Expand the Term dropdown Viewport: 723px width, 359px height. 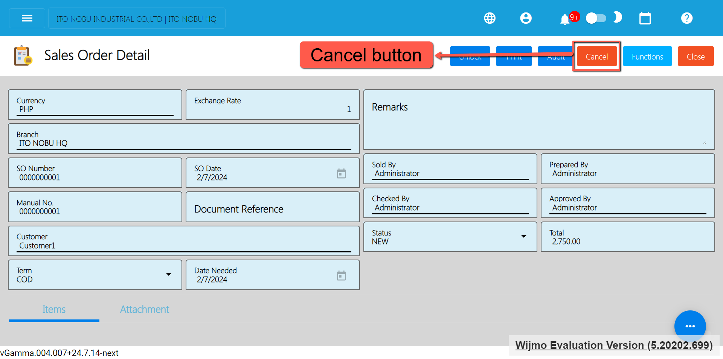[x=169, y=275]
